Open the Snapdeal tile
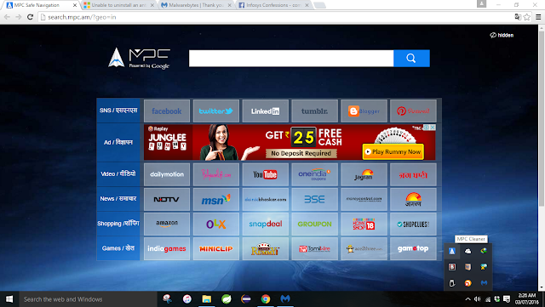Viewport: 545px width, 307px height. click(x=266, y=224)
